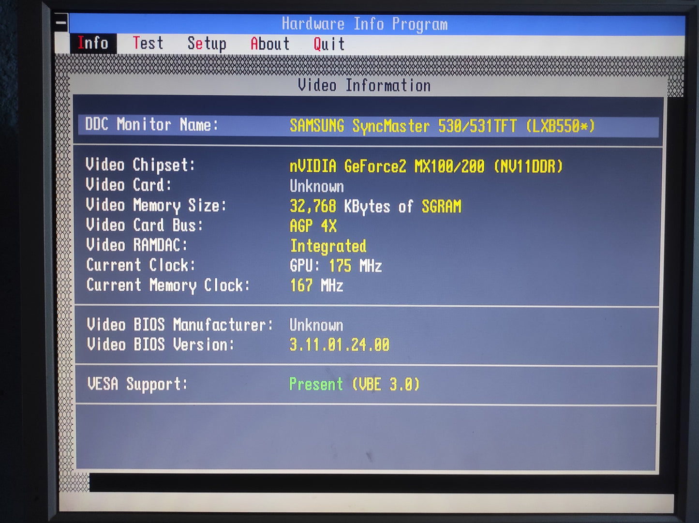Image resolution: width=699 pixels, height=523 pixels.
Task: Click the Video BIOS Version label
Action: 161,344
